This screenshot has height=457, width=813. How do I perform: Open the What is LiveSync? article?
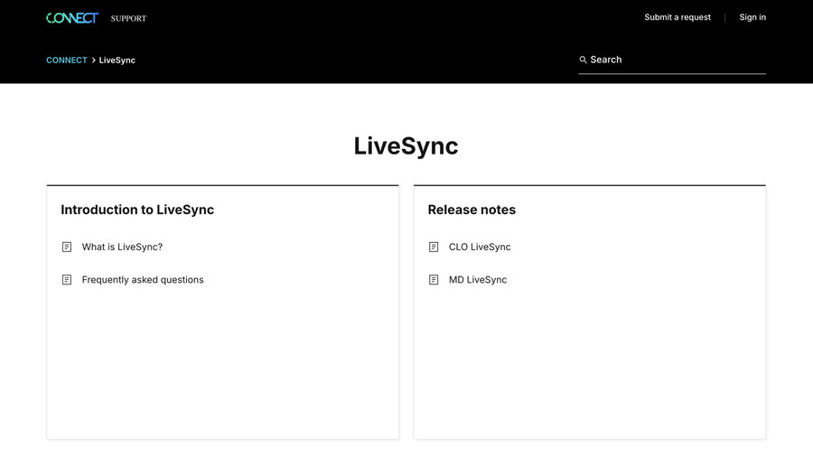pyautogui.click(x=122, y=247)
